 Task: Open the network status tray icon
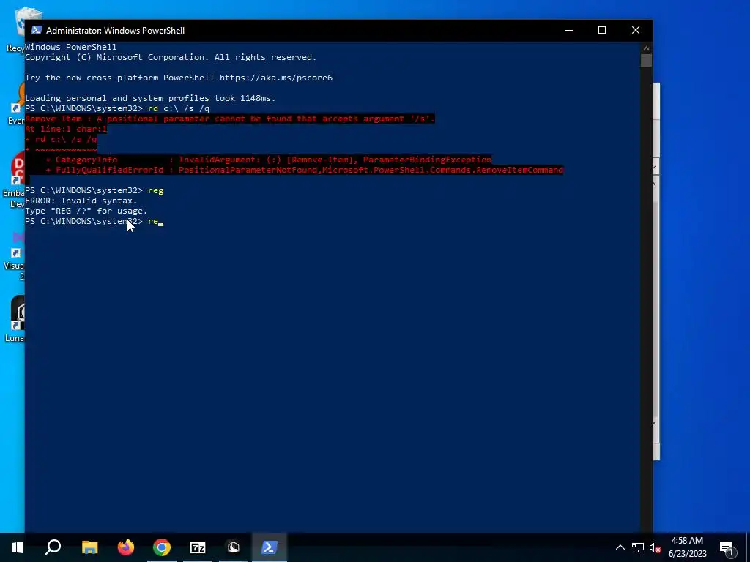638,547
